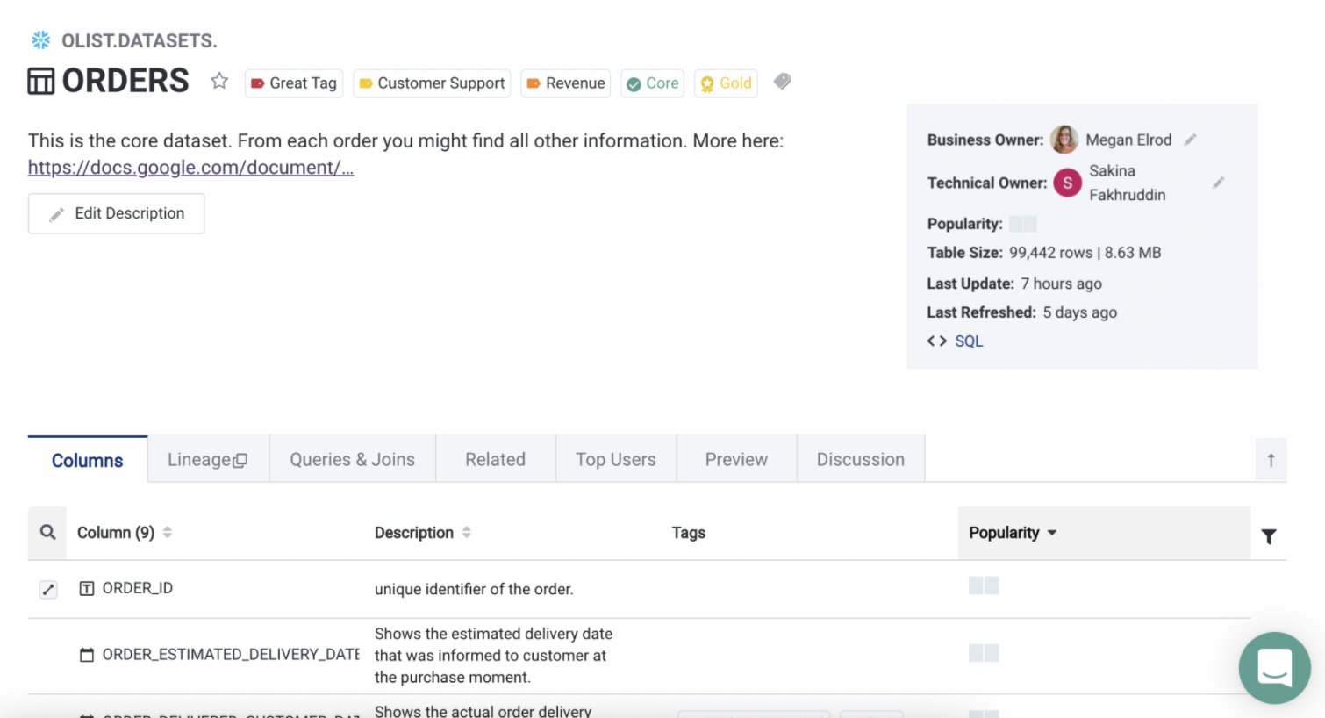Toggle the edit checkbox on ORDER_ID row
The image size is (1325, 718).
pyautogui.click(x=48, y=590)
